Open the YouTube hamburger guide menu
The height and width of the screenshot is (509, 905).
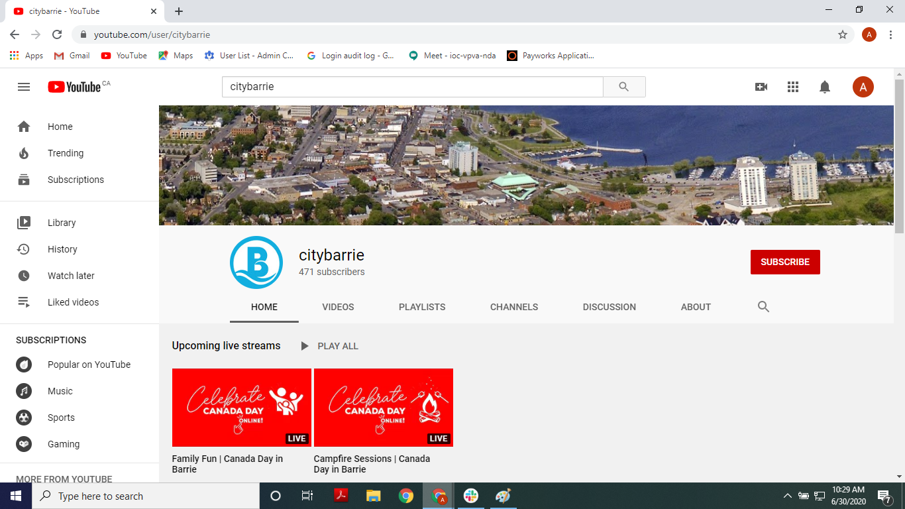[24, 87]
